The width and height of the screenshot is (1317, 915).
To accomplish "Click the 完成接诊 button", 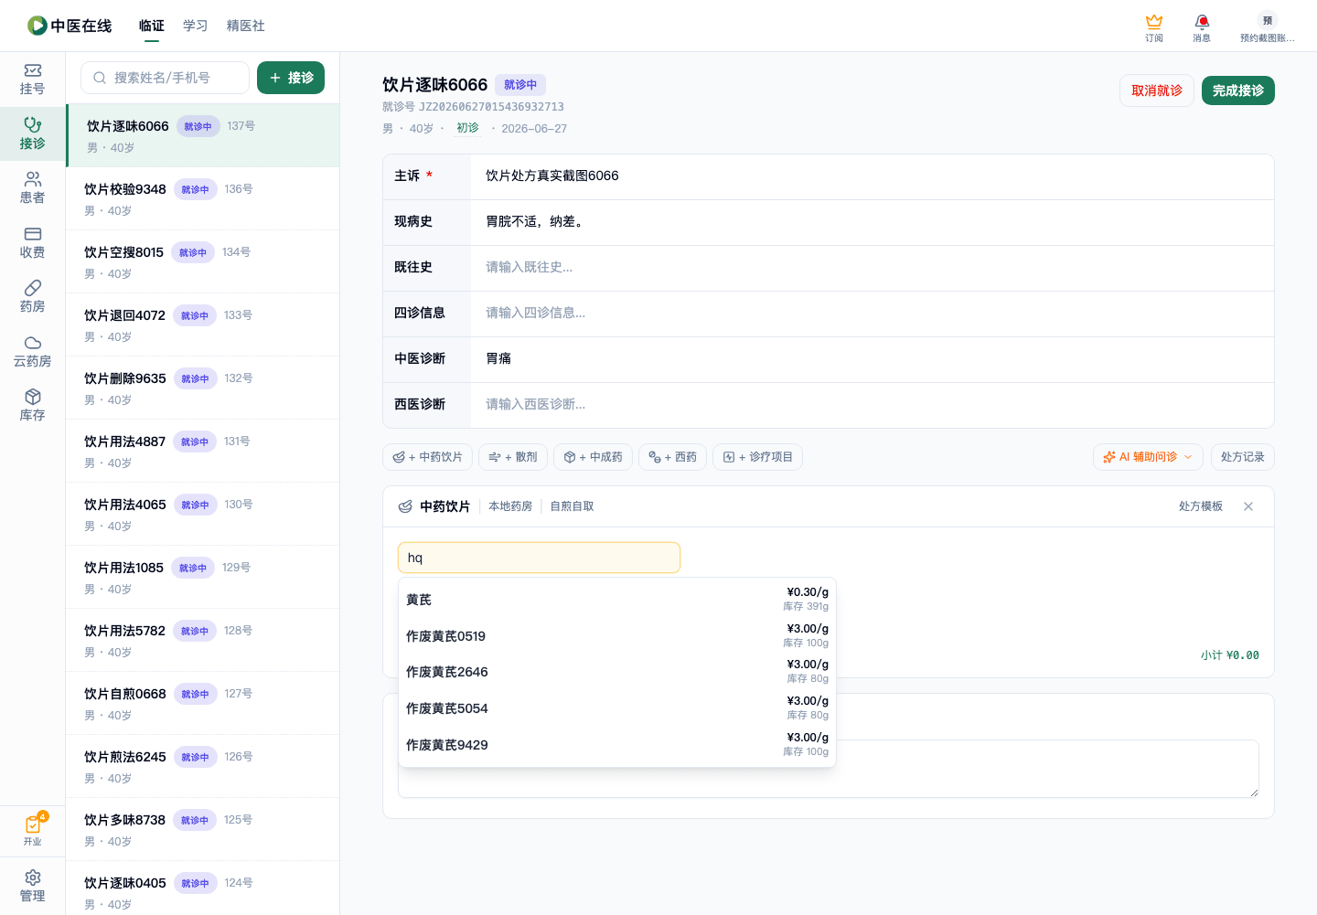I will coord(1238,90).
